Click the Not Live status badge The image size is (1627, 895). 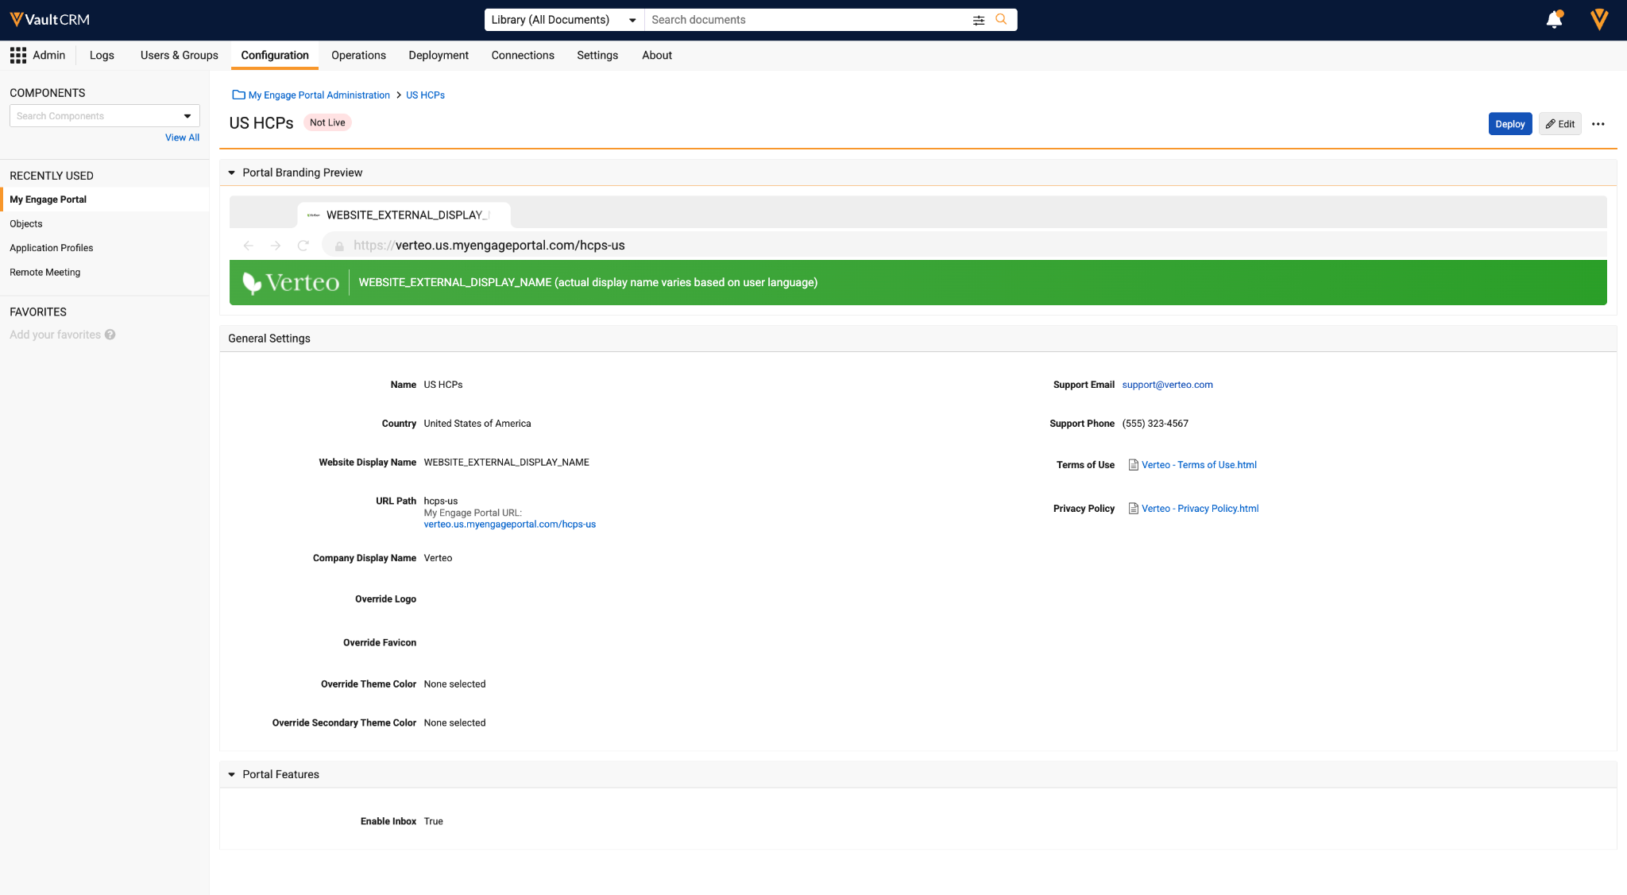click(327, 122)
